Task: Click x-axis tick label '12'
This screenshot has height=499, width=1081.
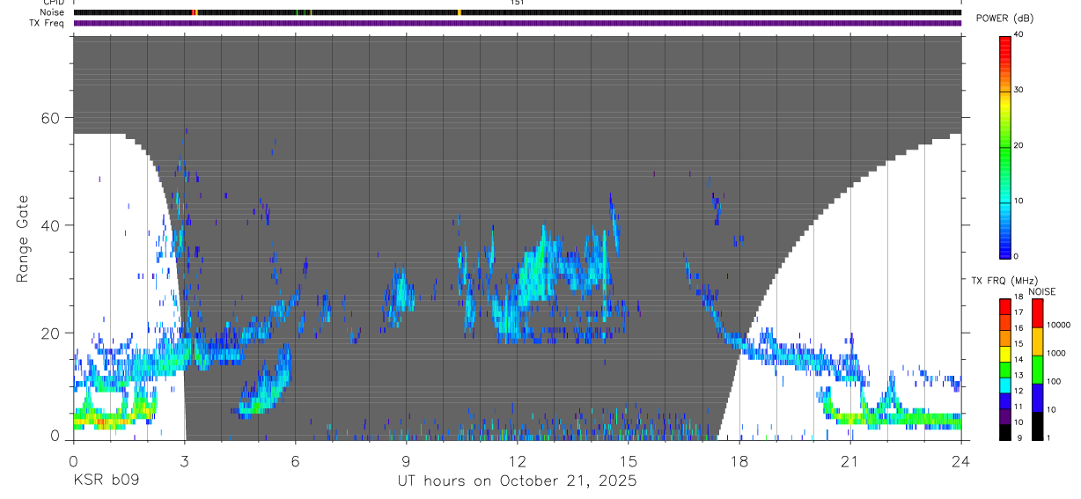Action: (517, 461)
